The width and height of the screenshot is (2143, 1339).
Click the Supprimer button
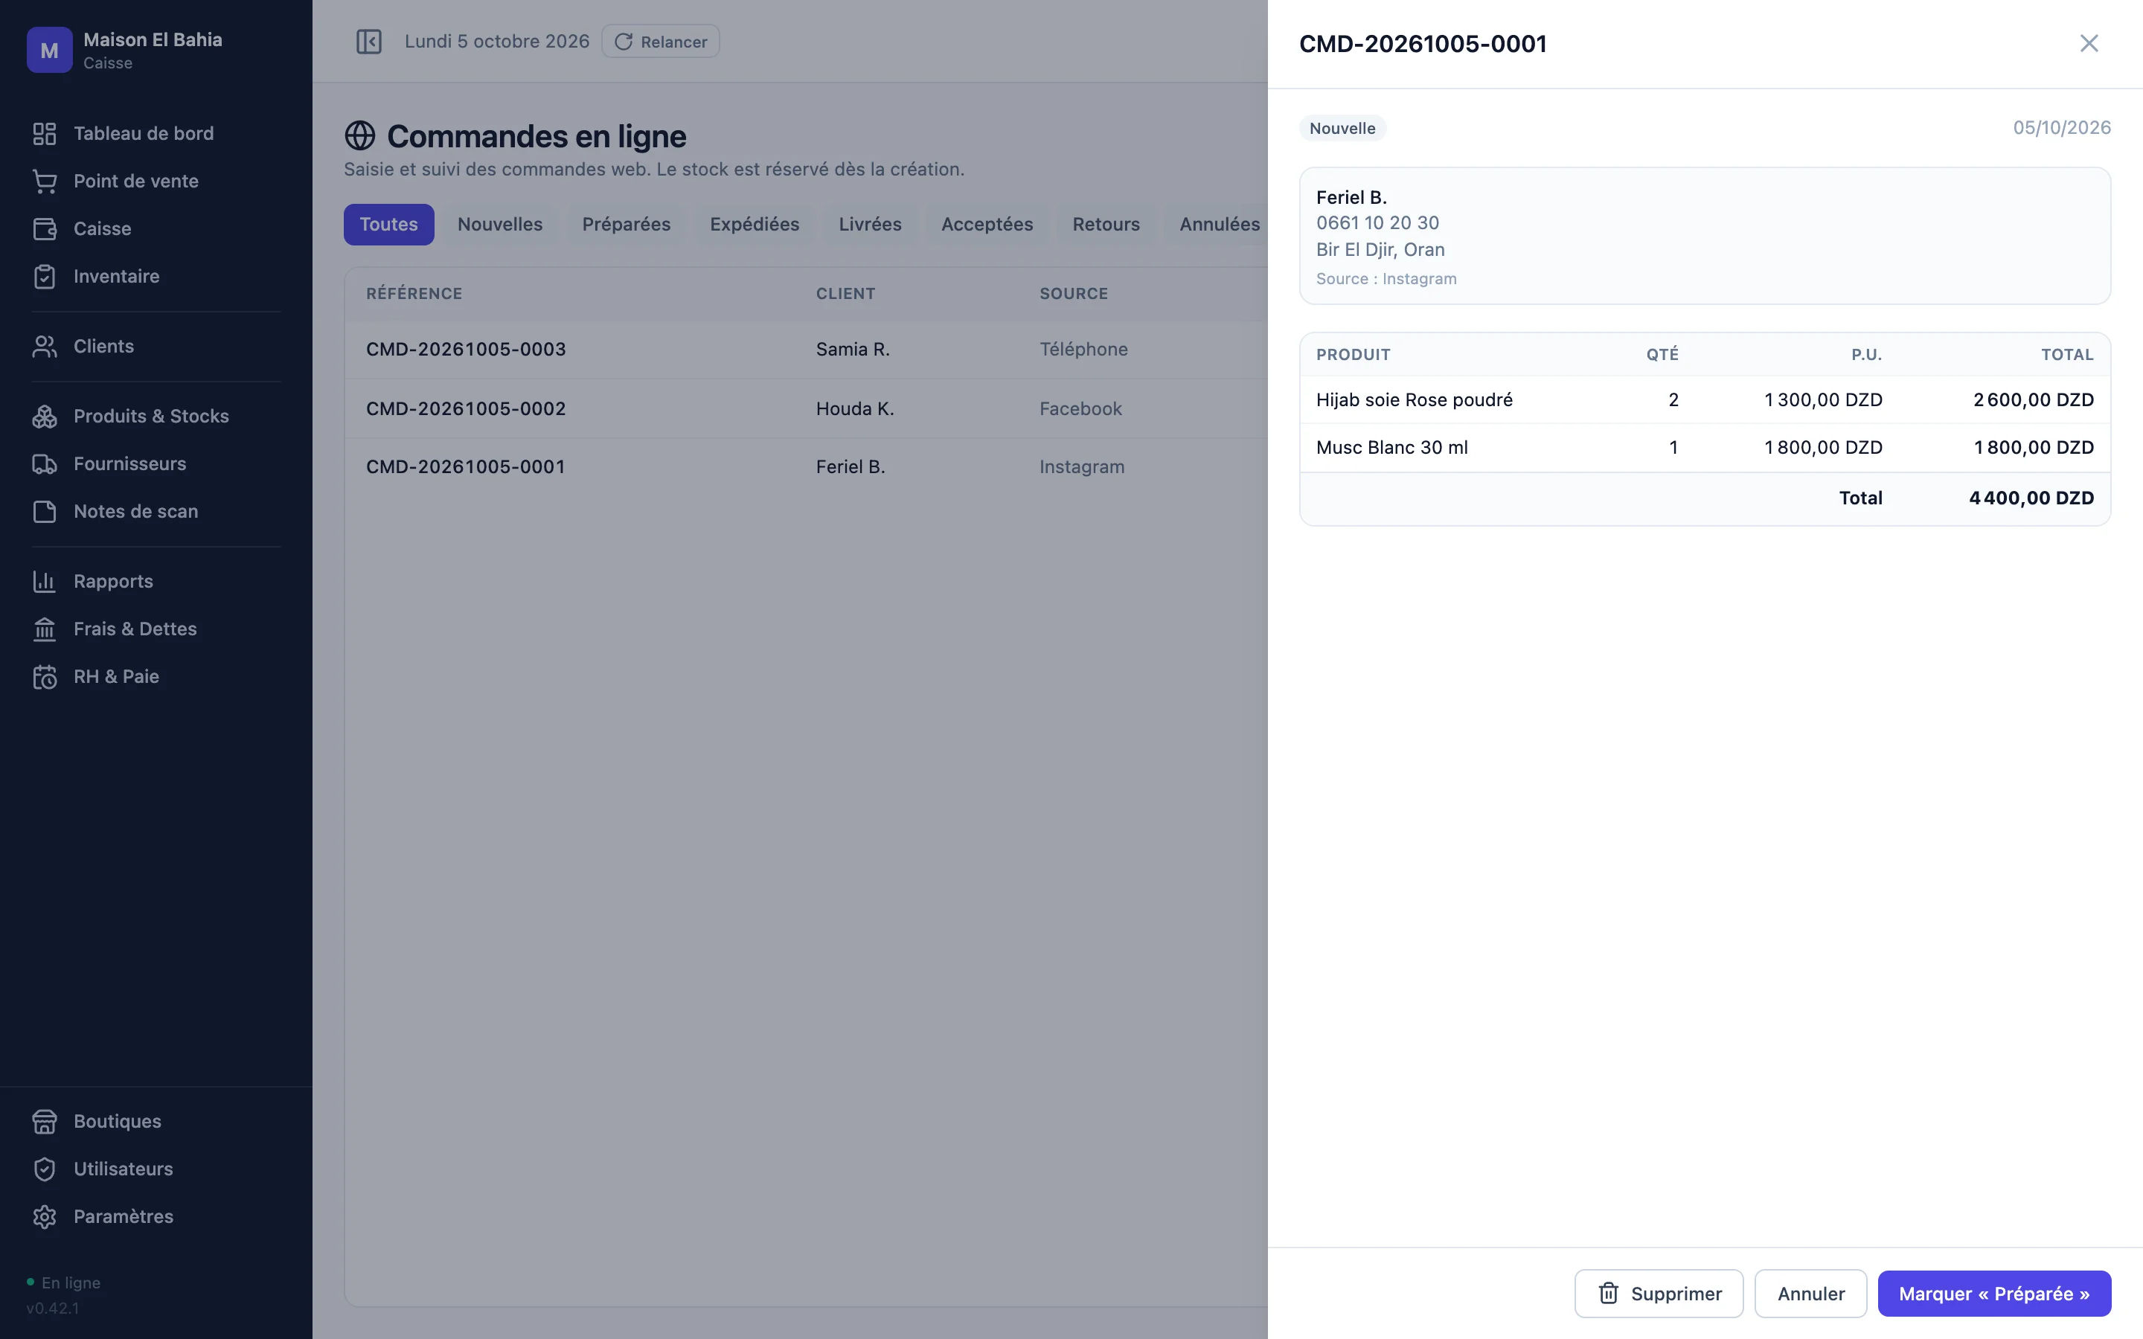(x=1659, y=1294)
